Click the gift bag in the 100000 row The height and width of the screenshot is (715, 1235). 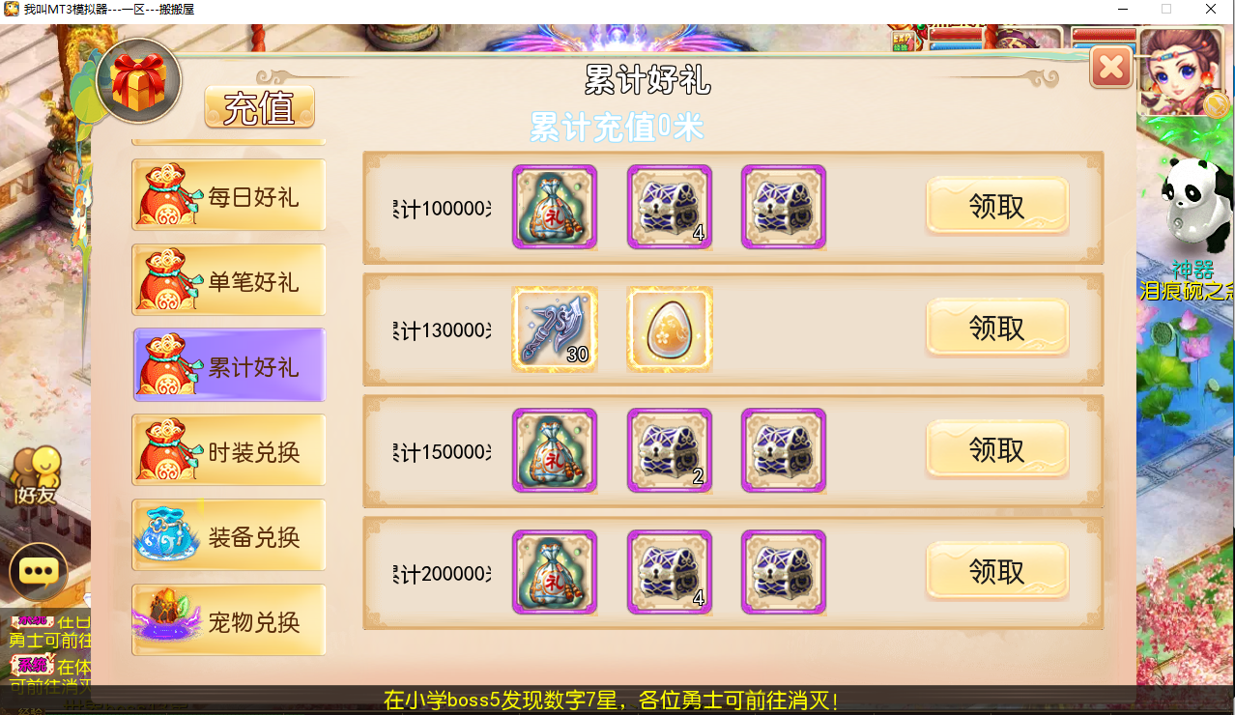[x=555, y=207]
